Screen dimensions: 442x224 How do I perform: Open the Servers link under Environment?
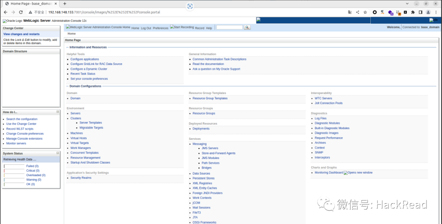click(75, 113)
